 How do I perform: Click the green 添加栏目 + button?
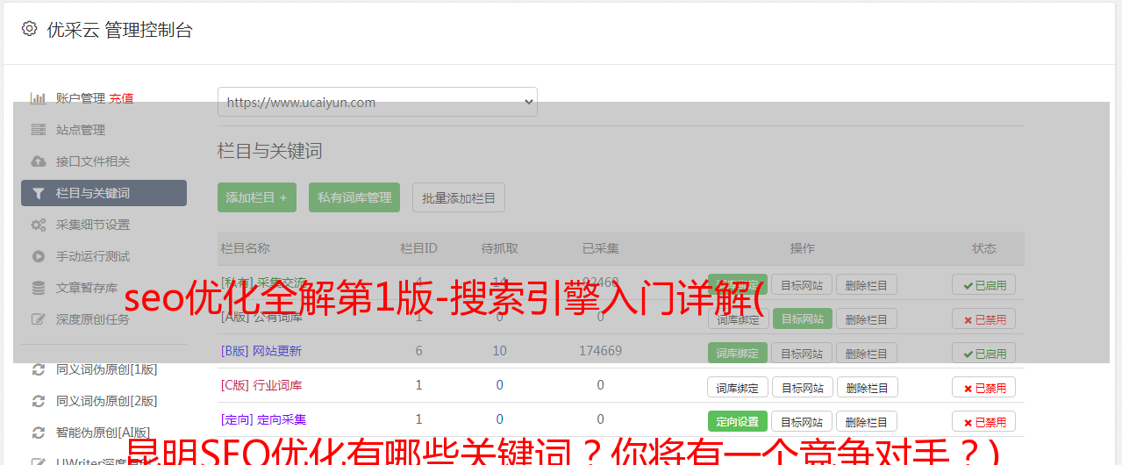[257, 197]
